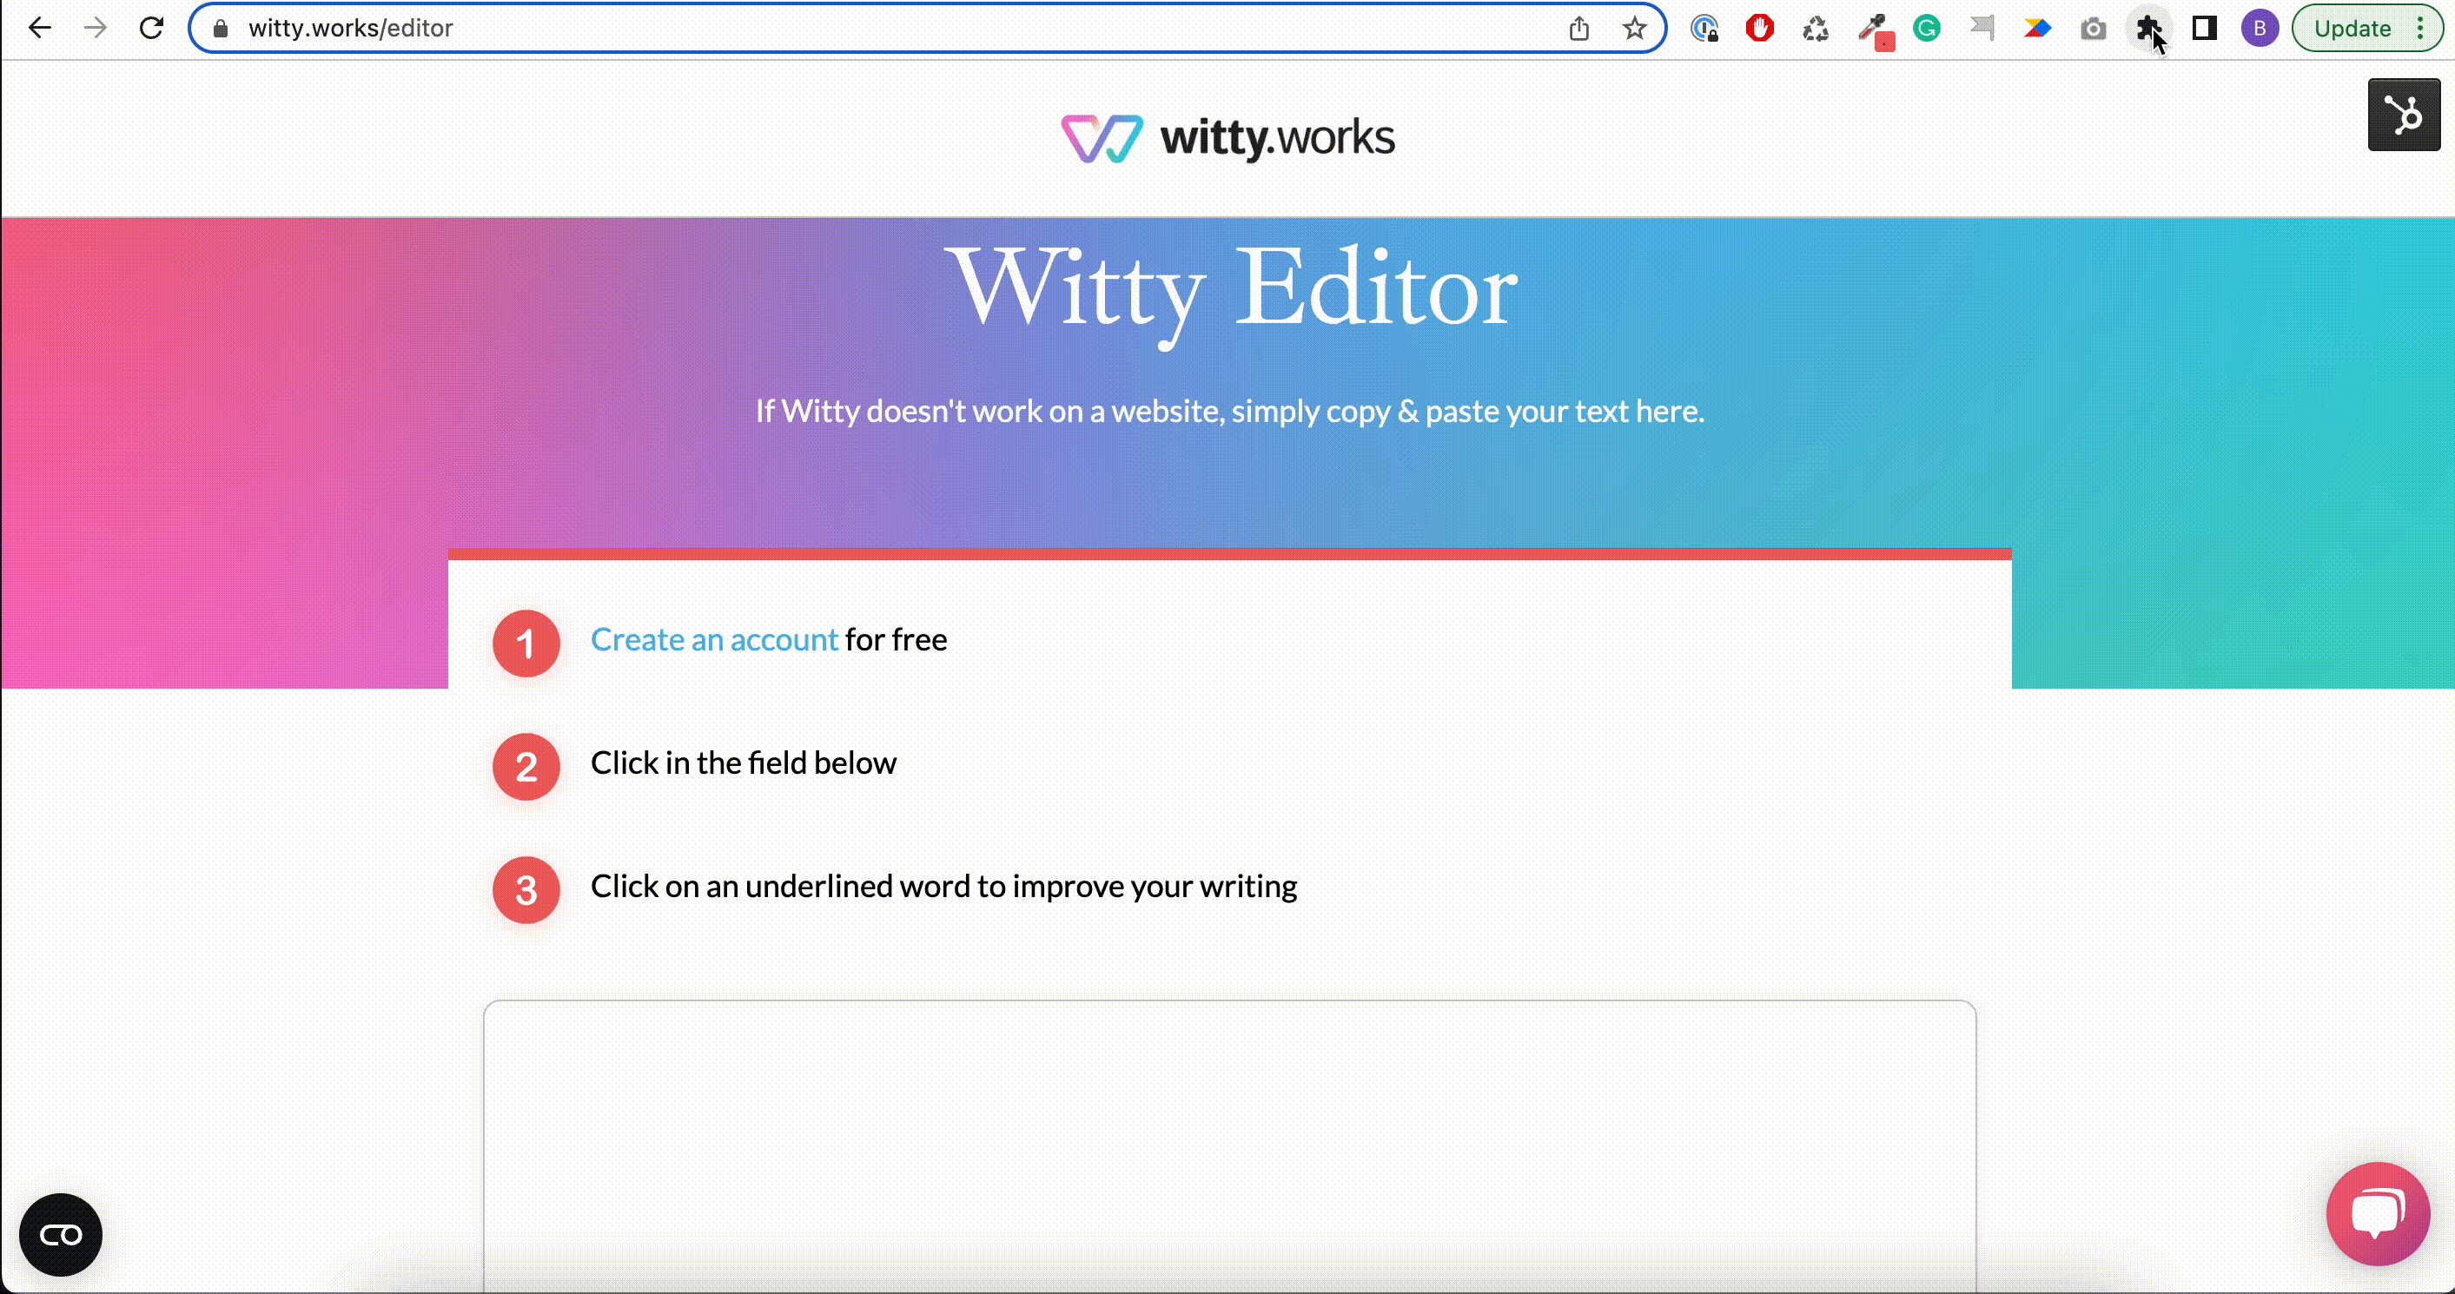Share this page via the share icon
The width and height of the screenshot is (2455, 1294).
click(1579, 29)
